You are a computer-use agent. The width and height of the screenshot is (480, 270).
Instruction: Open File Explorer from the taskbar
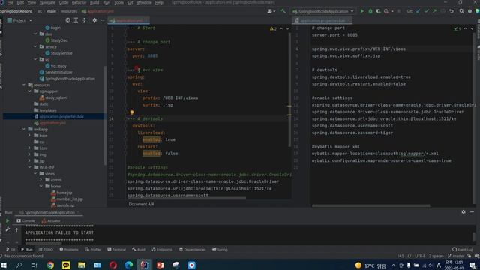(82, 265)
